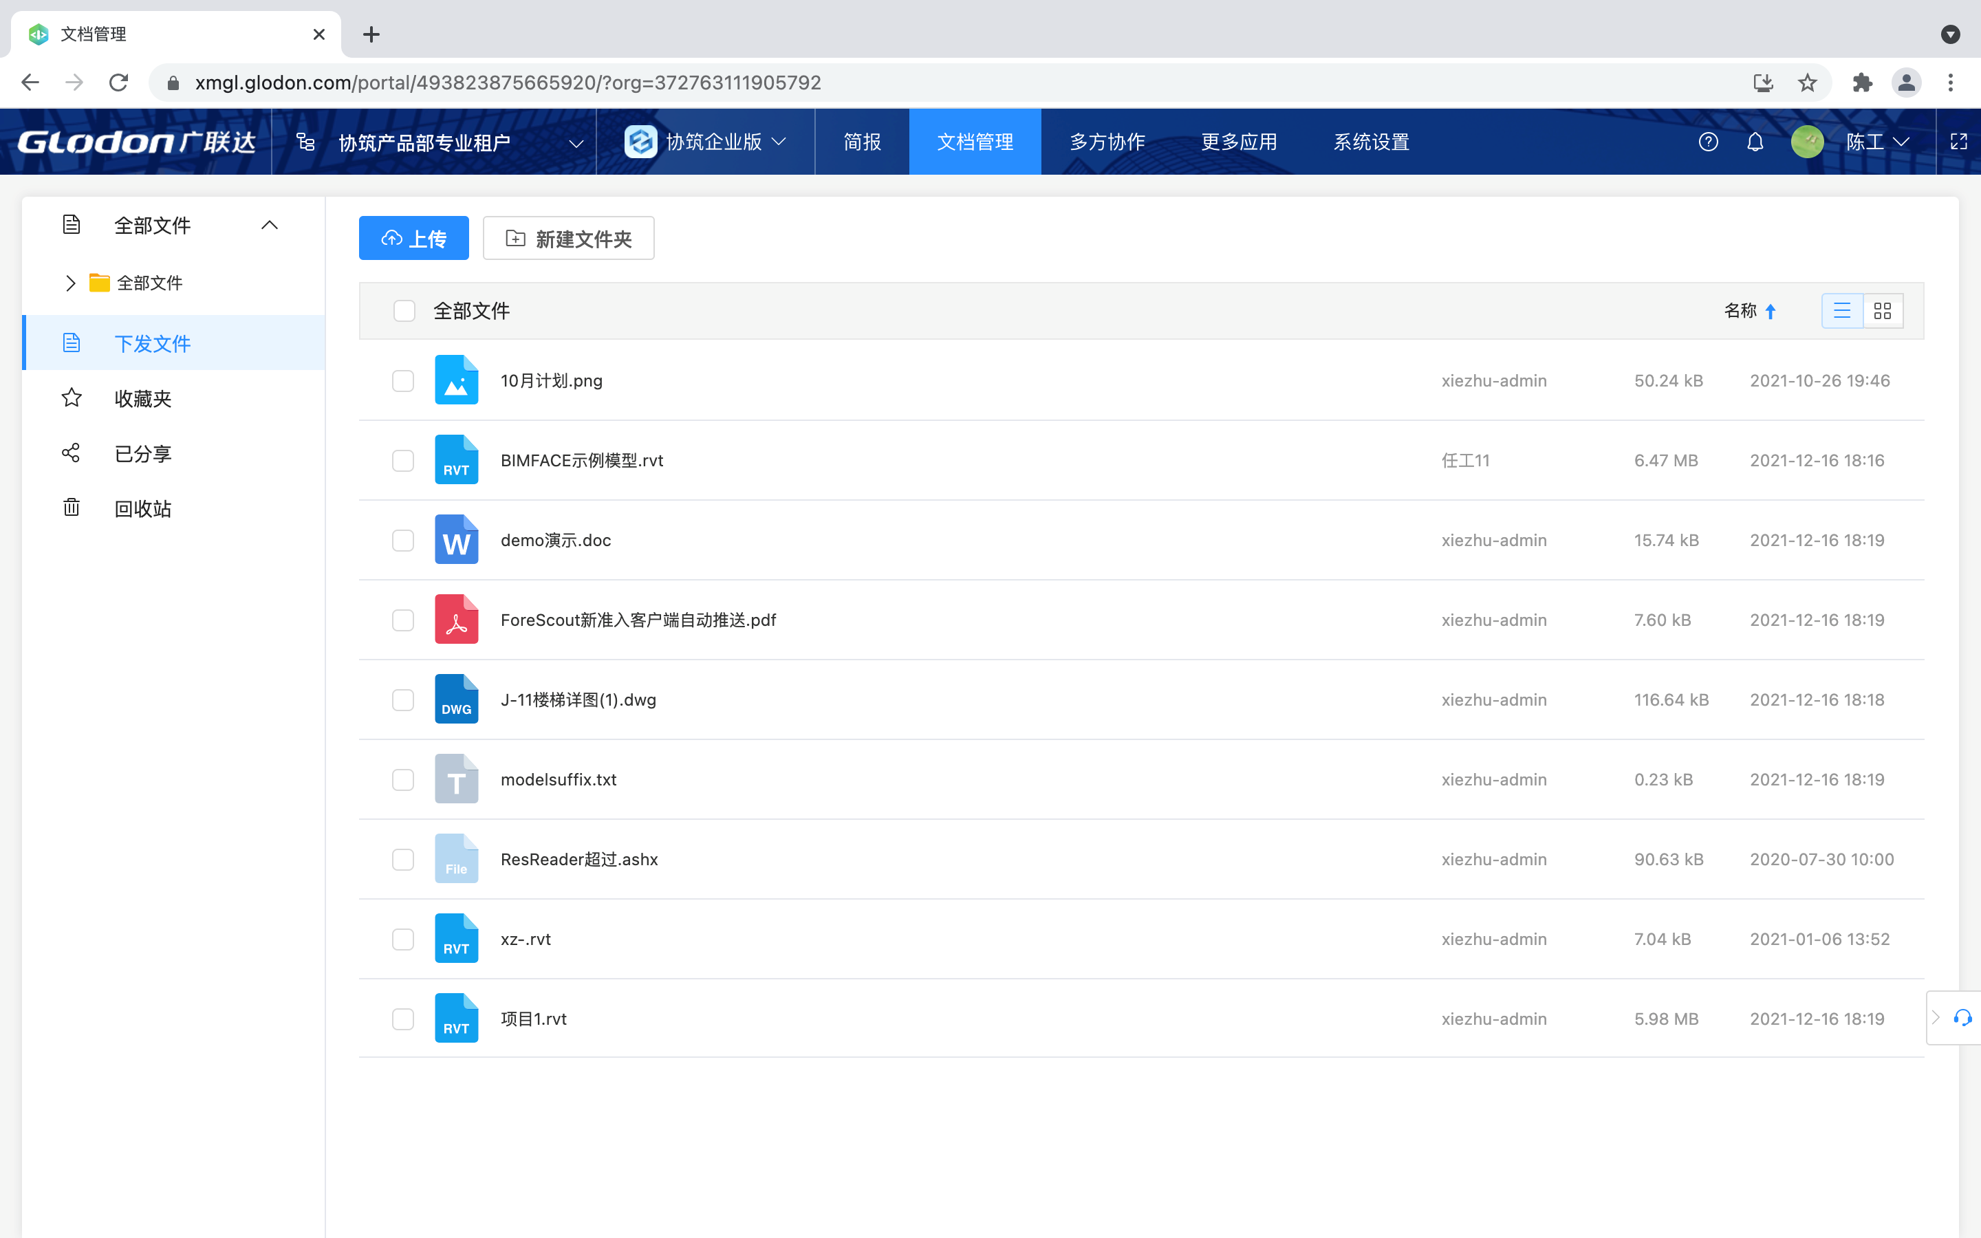The width and height of the screenshot is (1981, 1238).
Task: Check the select-all 全部文件 checkbox
Action: point(404,311)
